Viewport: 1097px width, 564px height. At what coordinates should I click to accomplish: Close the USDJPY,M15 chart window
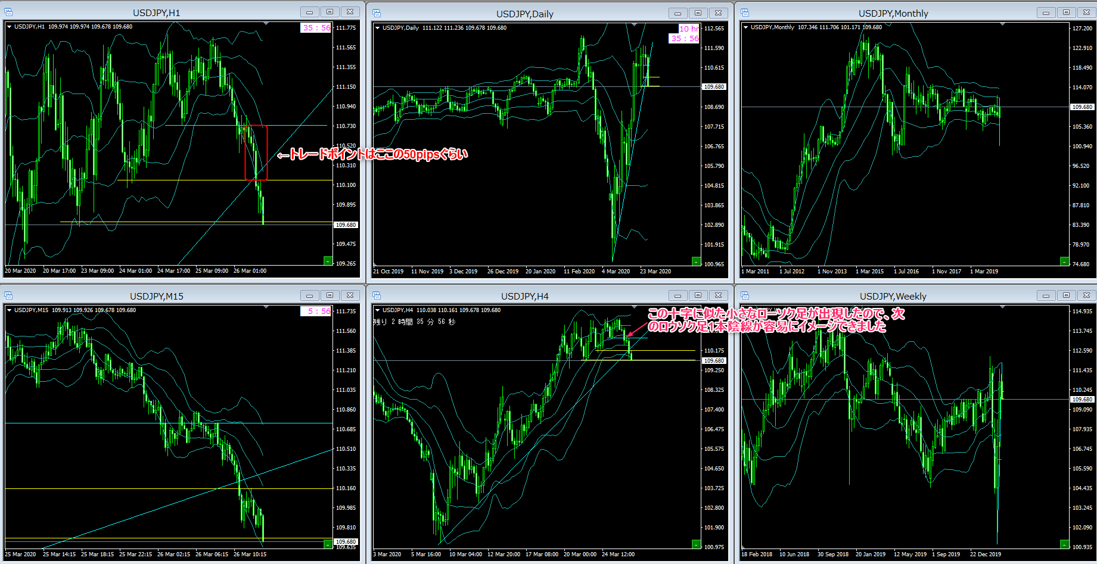tap(350, 295)
